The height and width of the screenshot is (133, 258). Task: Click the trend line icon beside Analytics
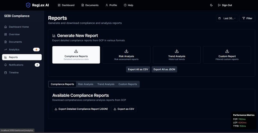click(5, 50)
